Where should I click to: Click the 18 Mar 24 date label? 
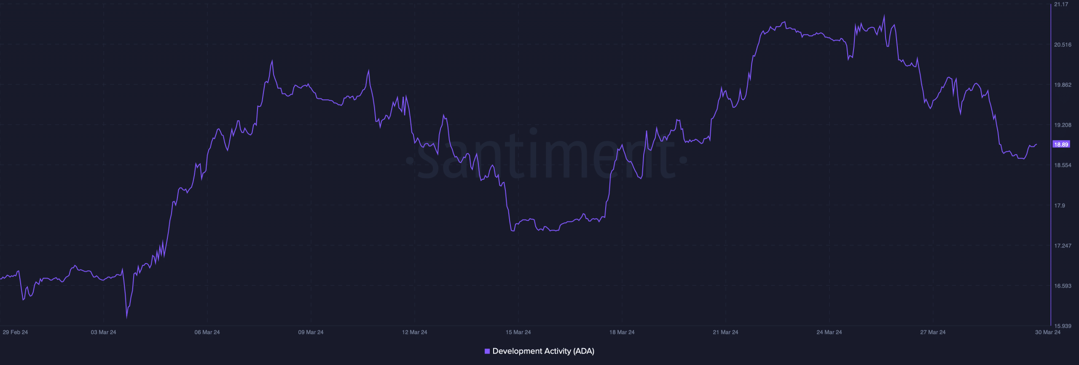[622, 332]
